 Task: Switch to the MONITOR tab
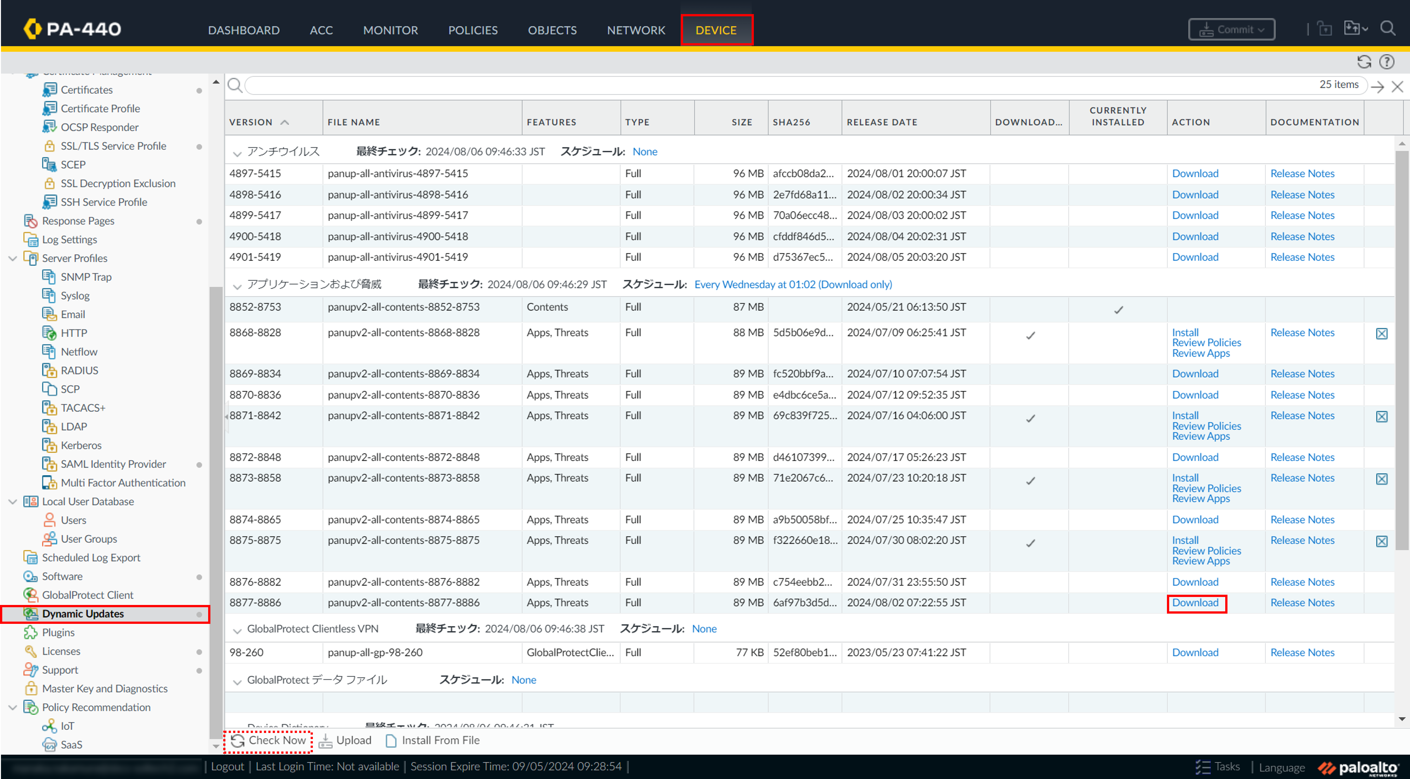[390, 30]
